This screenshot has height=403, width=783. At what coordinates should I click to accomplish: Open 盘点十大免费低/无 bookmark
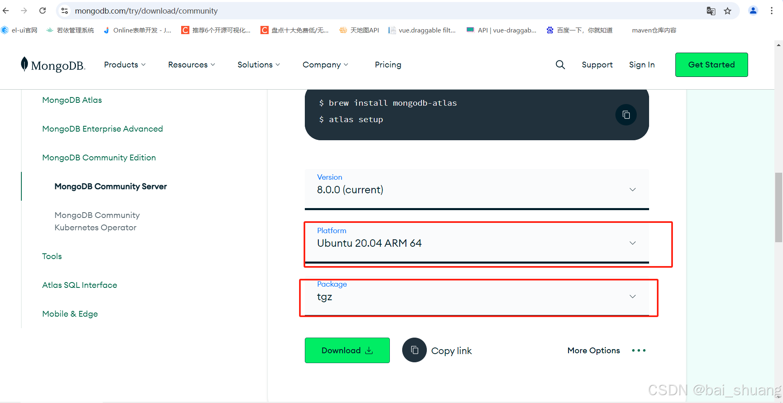click(x=295, y=30)
